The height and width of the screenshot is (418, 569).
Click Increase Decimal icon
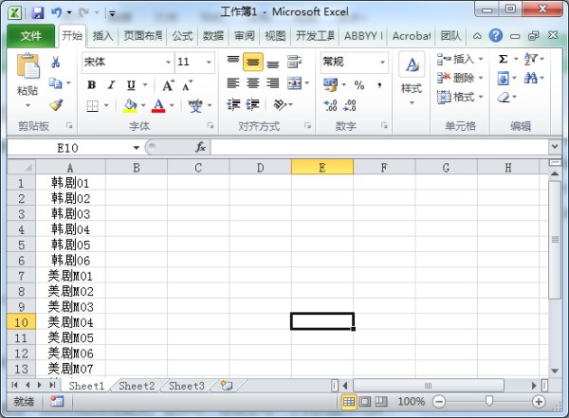330,105
